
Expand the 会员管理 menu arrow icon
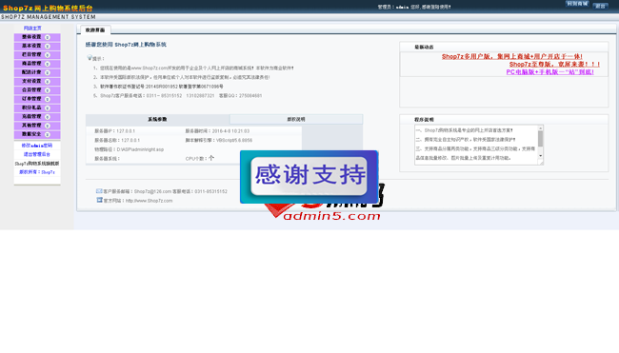click(x=48, y=90)
